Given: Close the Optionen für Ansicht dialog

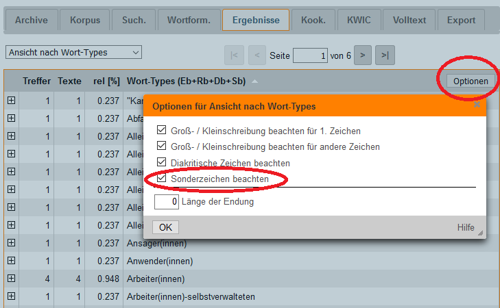Looking at the screenshot, I should 477,104.
